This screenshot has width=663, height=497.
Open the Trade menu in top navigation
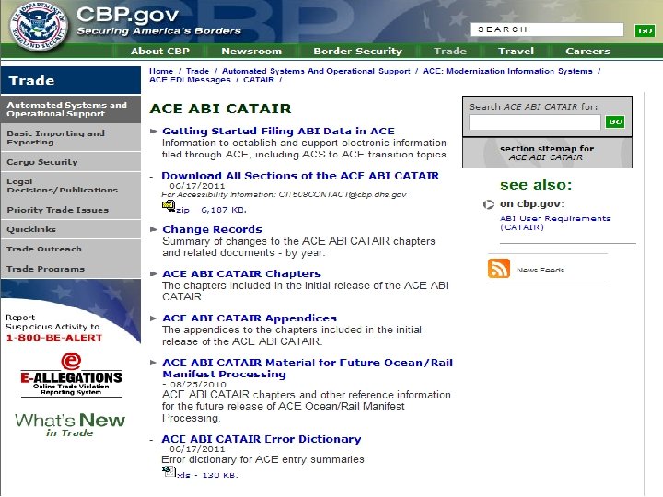(450, 52)
